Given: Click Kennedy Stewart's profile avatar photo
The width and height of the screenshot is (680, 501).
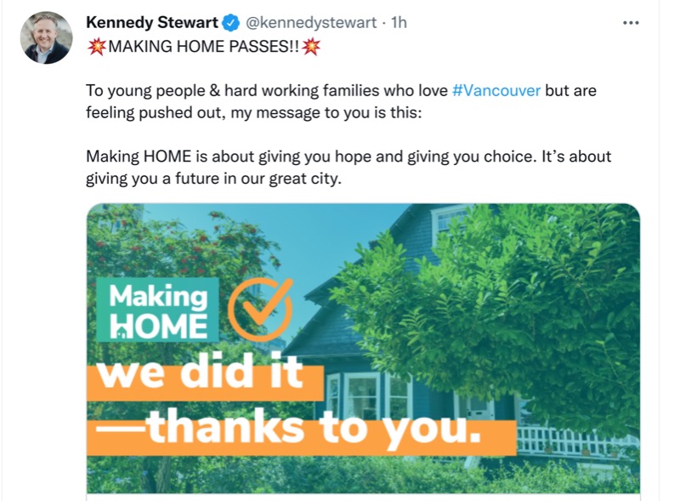Looking at the screenshot, I should (47, 37).
